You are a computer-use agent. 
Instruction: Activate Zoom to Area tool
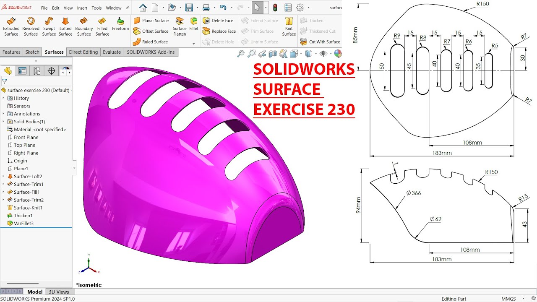(x=251, y=54)
